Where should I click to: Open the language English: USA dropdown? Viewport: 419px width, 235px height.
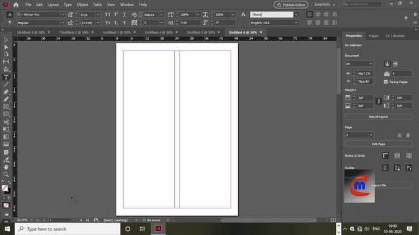point(296,23)
